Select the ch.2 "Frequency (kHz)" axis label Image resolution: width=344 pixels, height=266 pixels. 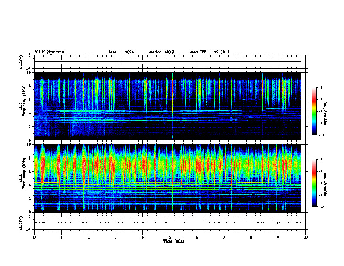pyautogui.click(x=24, y=173)
